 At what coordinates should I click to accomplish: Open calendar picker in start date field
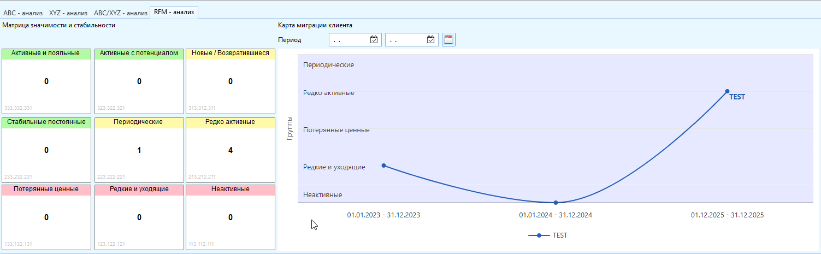(374, 39)
